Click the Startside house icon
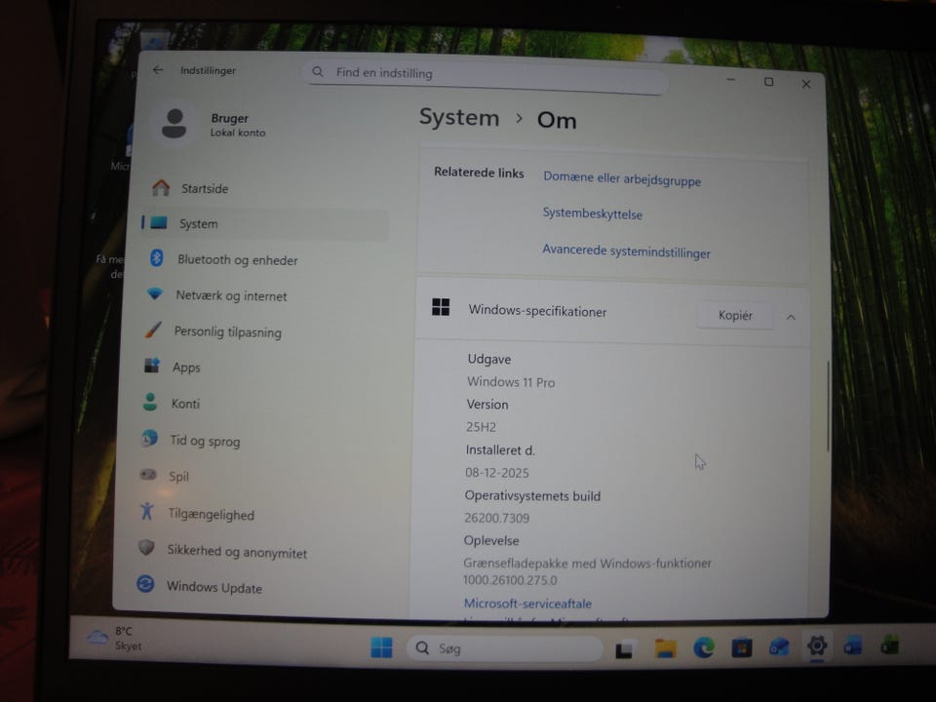The width and height of the screenshot is (936, 702). coord(161,187)
